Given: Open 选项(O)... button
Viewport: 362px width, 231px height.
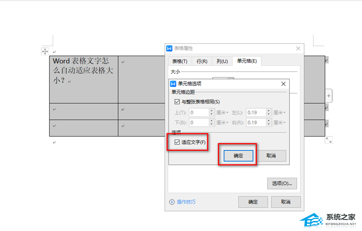Looking at the screenshot, I should point(282,183).
